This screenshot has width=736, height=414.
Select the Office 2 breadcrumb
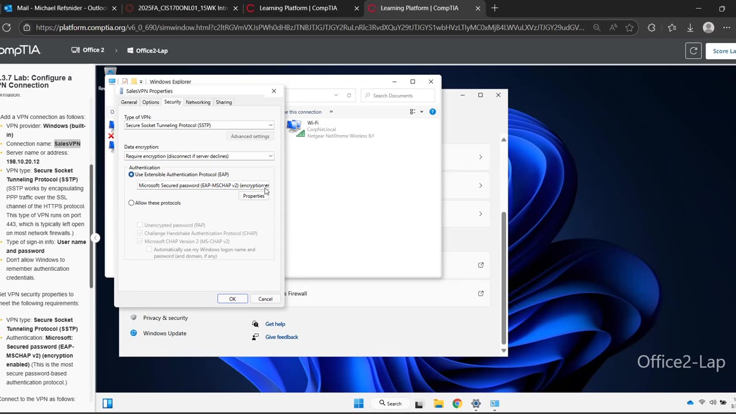point(88,50)
